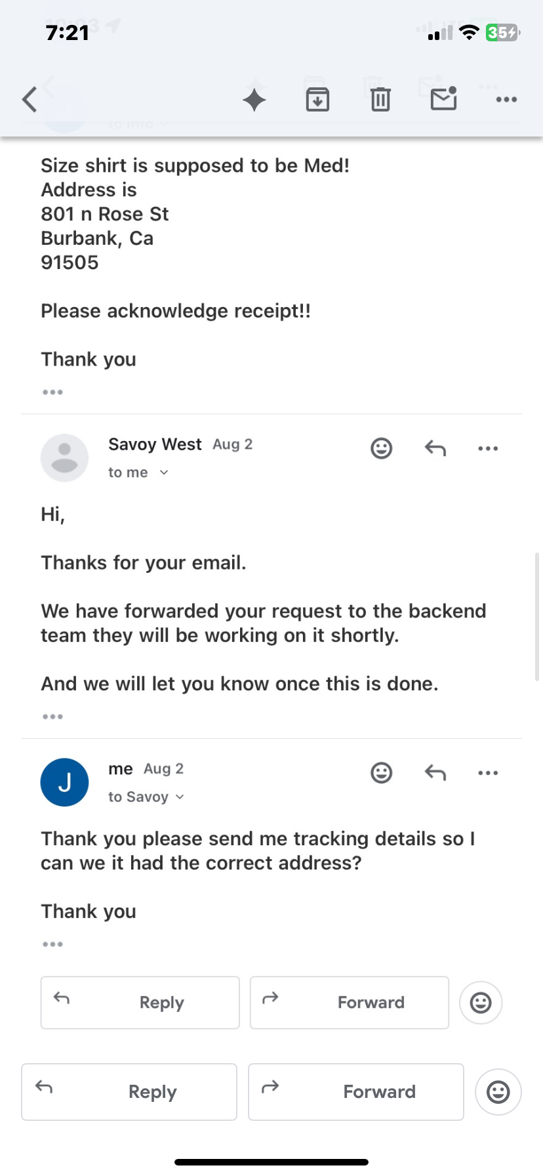Show trimmed content below Burbank address message
This screenshot has width=543, height=1176.
[x=52, y=392]
